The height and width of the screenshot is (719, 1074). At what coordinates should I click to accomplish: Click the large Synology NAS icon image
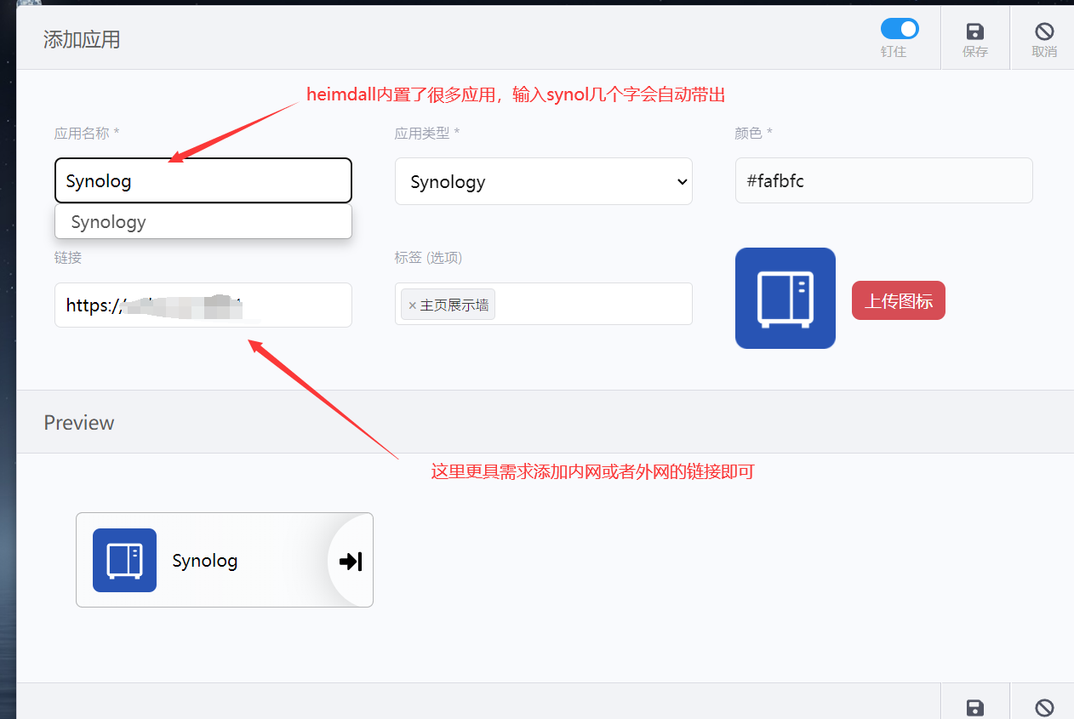(786, 298)
